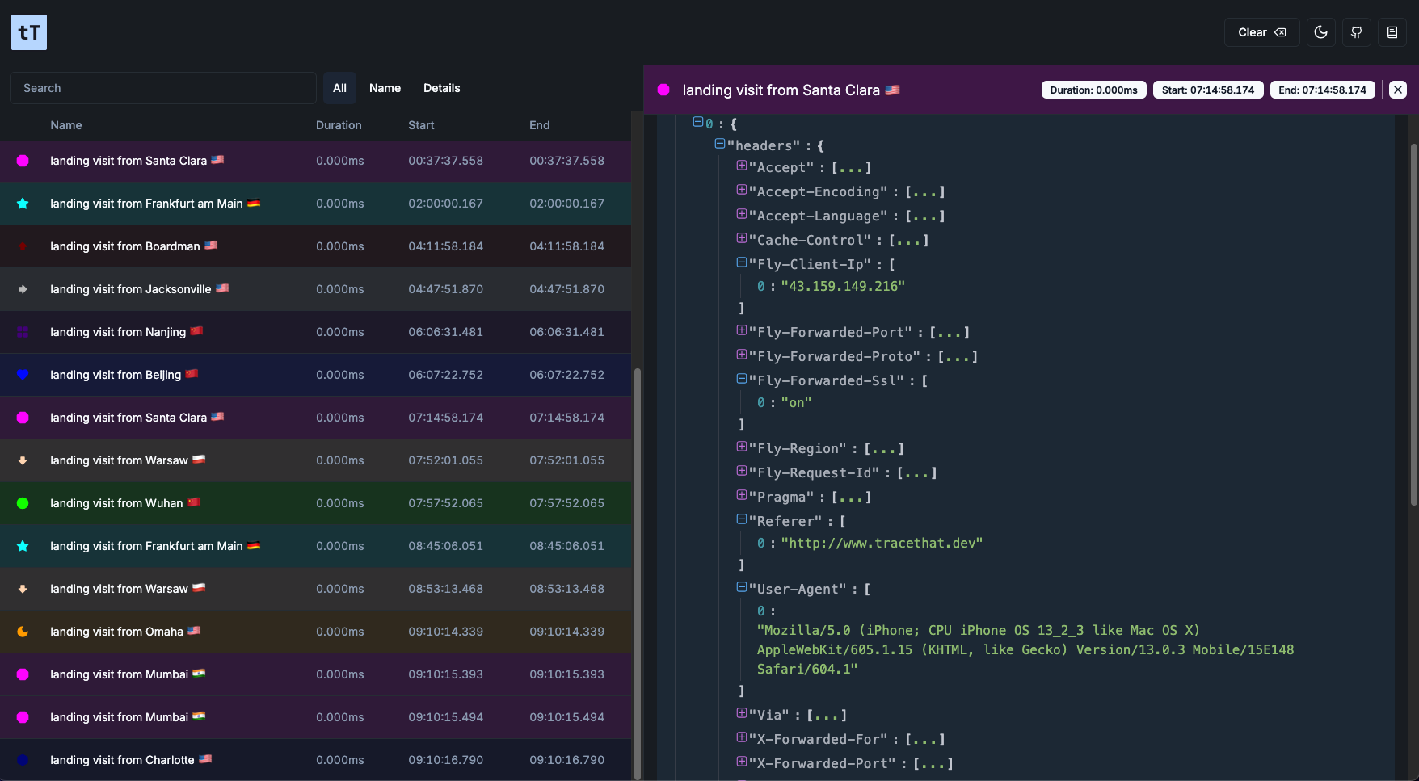
Task: Expand the "Fly-Forwarded-Proto" node
Action: (x=742, y=355)
